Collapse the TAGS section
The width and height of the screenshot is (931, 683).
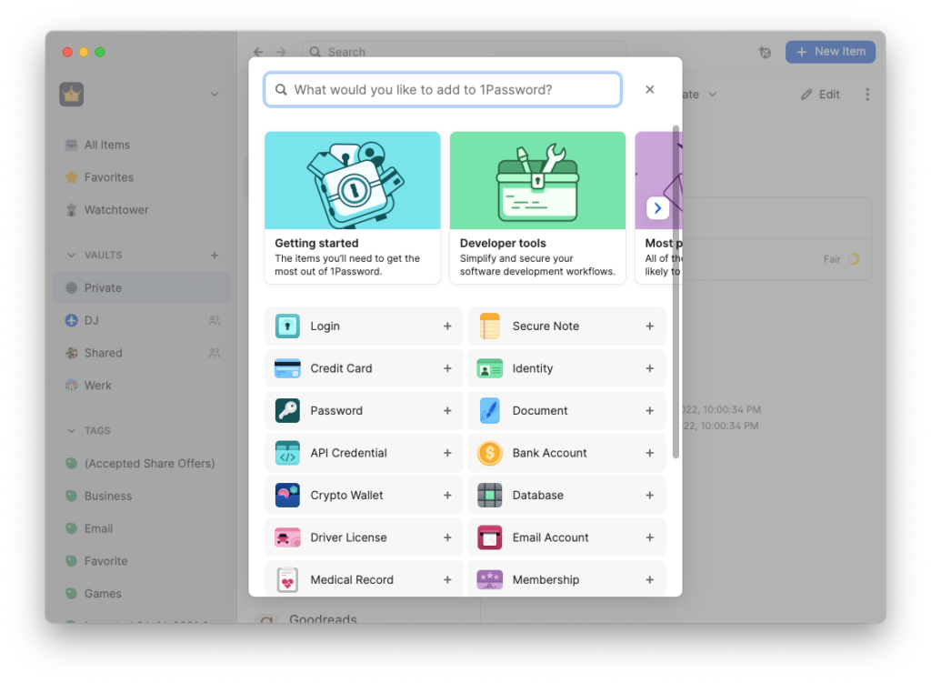pos(72,430)
